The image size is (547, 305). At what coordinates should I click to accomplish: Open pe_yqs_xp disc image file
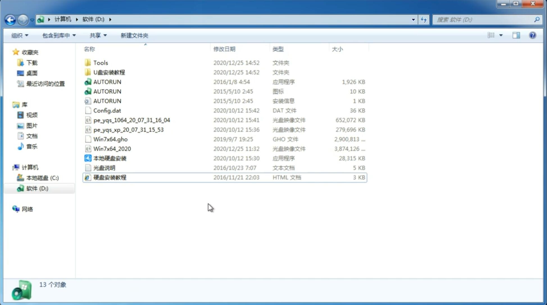coord(128,130)
